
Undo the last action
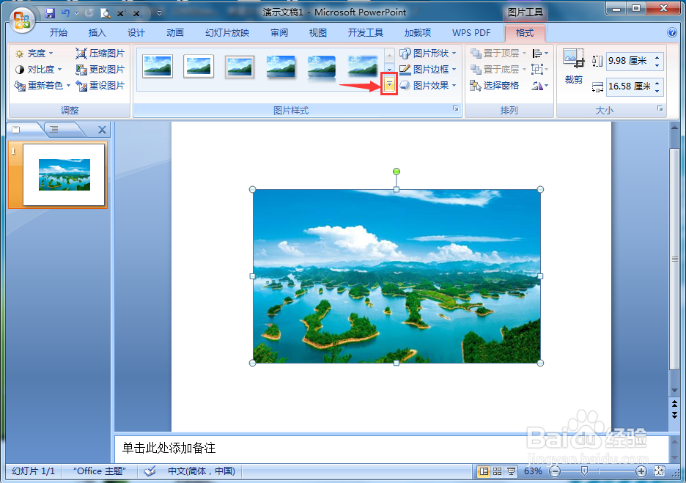coord(66,13)
